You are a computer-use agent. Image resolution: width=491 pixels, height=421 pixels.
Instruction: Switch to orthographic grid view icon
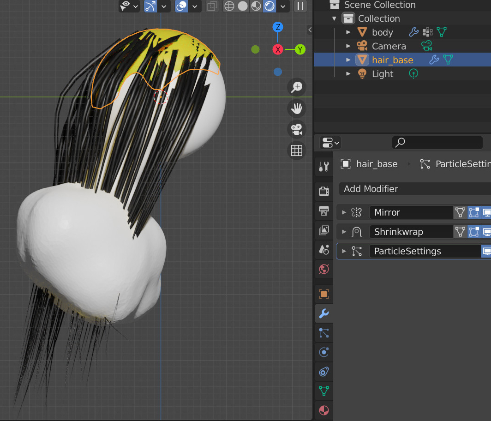click(297, 150)
